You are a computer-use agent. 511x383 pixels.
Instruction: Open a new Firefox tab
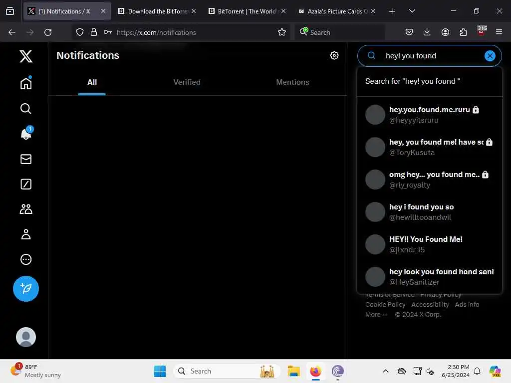pos(392,11)
